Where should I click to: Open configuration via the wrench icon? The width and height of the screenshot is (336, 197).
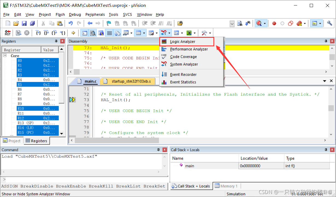click(x=329, y=23)
